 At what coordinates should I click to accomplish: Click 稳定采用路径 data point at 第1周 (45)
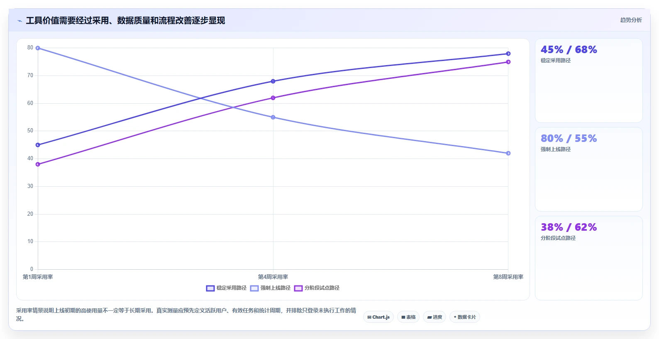tap(38, 145)
